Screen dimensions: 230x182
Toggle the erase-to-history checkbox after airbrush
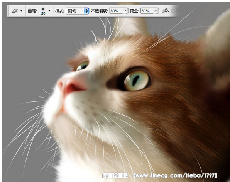(173, 11)
